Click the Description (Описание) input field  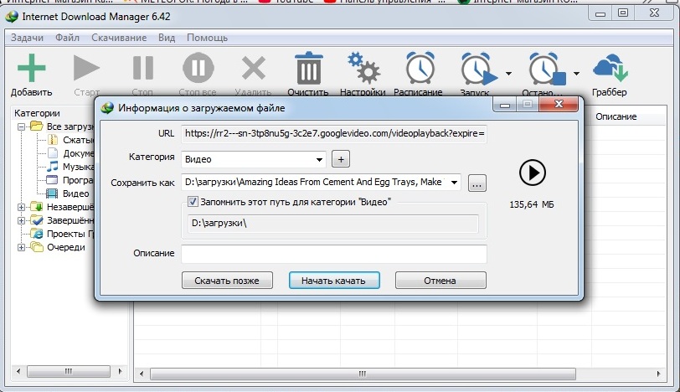(x=334, y=254)
